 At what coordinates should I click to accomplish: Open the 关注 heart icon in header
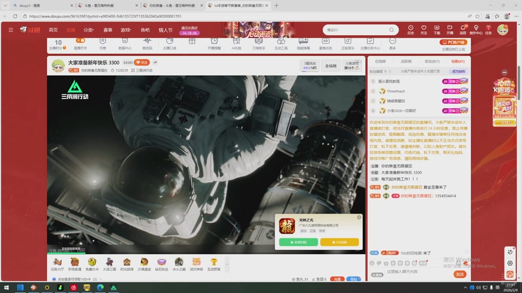(423, 29)
